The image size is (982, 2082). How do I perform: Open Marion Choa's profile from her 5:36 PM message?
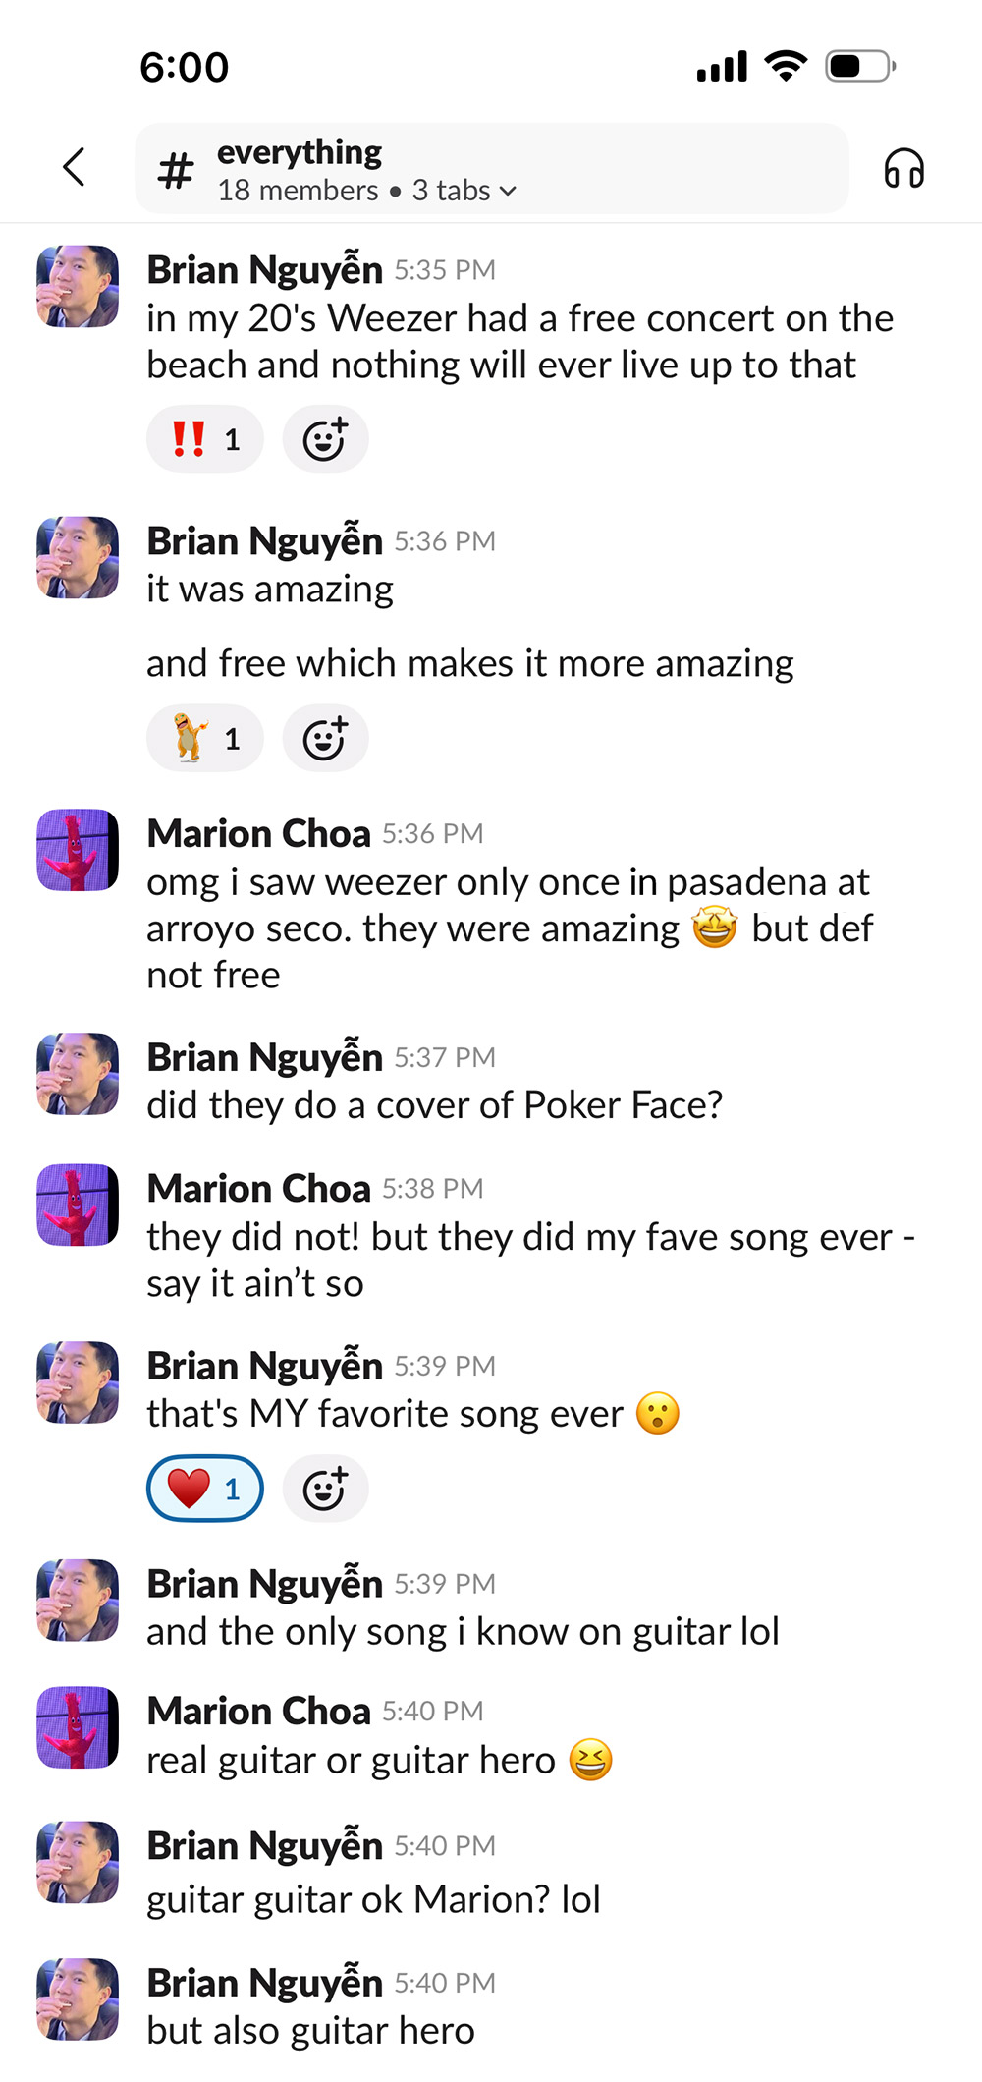(259, 834)
